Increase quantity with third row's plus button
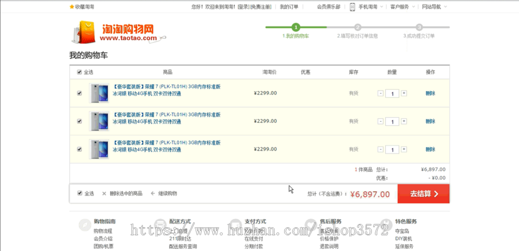The image size is (519, 251). (404, 149)
